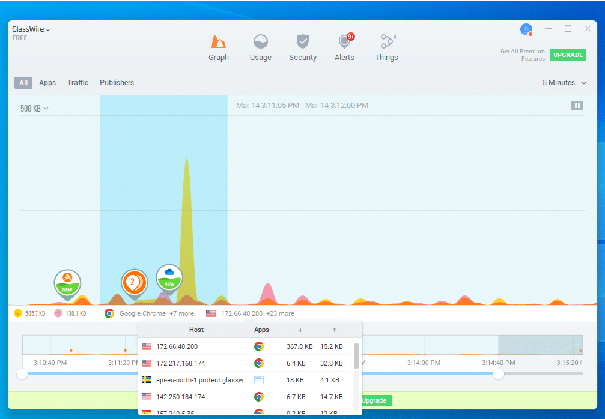The height and width of the screenshot is (419, 605).
Task: Click the host list vertical scrollbar
Action: [x=356, y=356]
